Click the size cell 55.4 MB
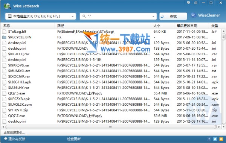226x143 pixels. [160, 93]
